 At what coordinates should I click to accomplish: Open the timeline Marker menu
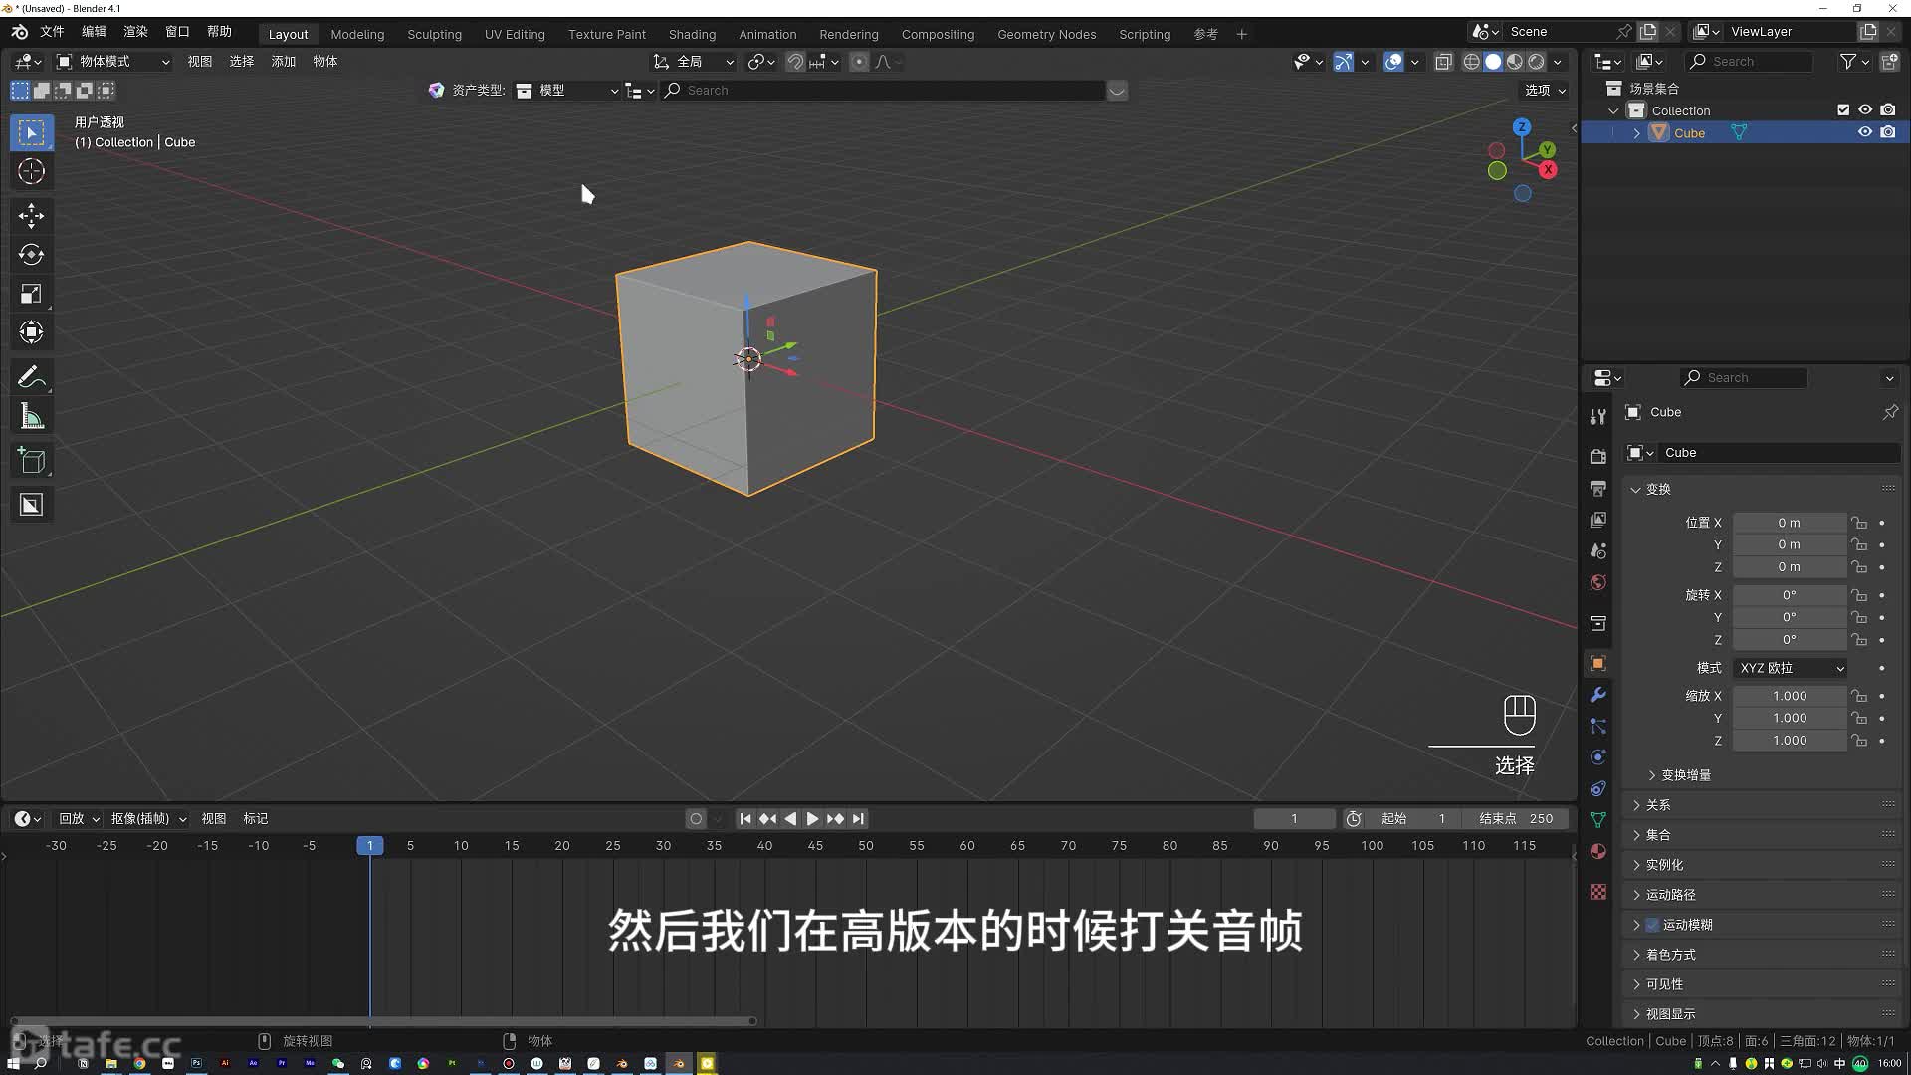[256, 819]
